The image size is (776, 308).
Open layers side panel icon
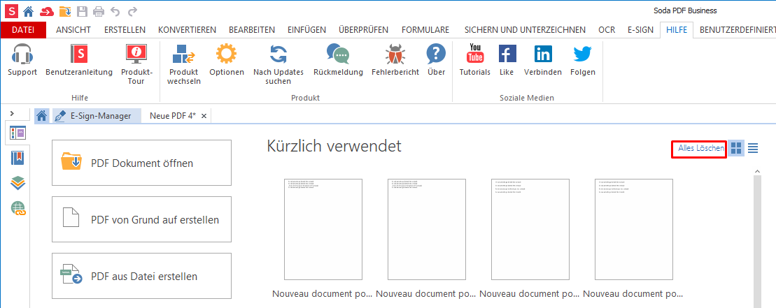[17, 183]
